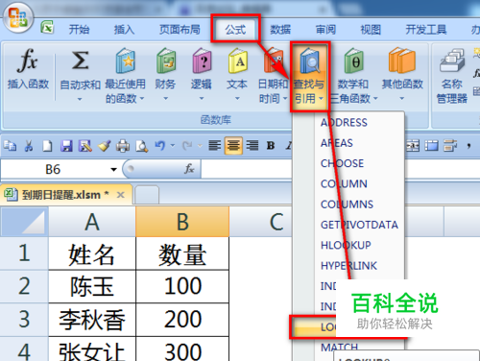Close the 到期日提醒.xlsm tab
The width and height of the screenshot is (480, 361).
(x=121, y=195)
